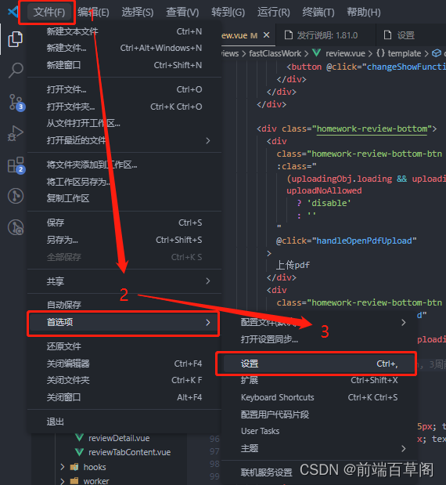
Task: Click the template braces icon in breadcrumb
Action: [380, 53]
